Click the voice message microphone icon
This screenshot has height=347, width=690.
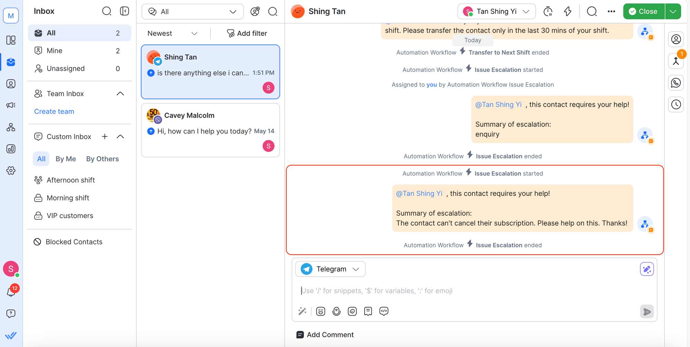point(336,311)
